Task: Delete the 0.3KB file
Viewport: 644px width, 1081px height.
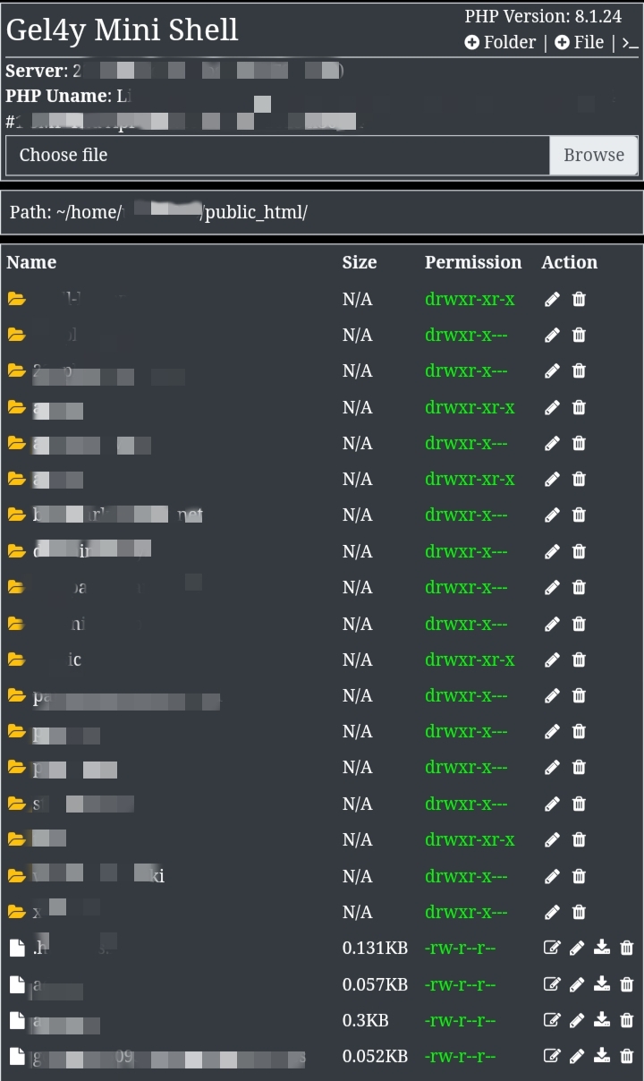Action: point(627,1020)
